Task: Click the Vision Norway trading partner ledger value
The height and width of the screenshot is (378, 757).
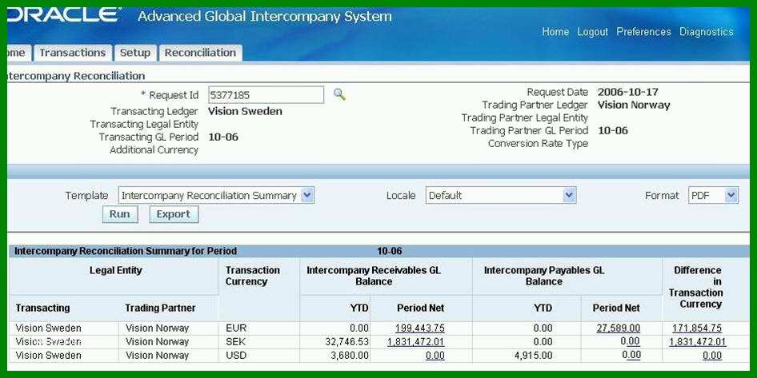Action: pos(634,105)
